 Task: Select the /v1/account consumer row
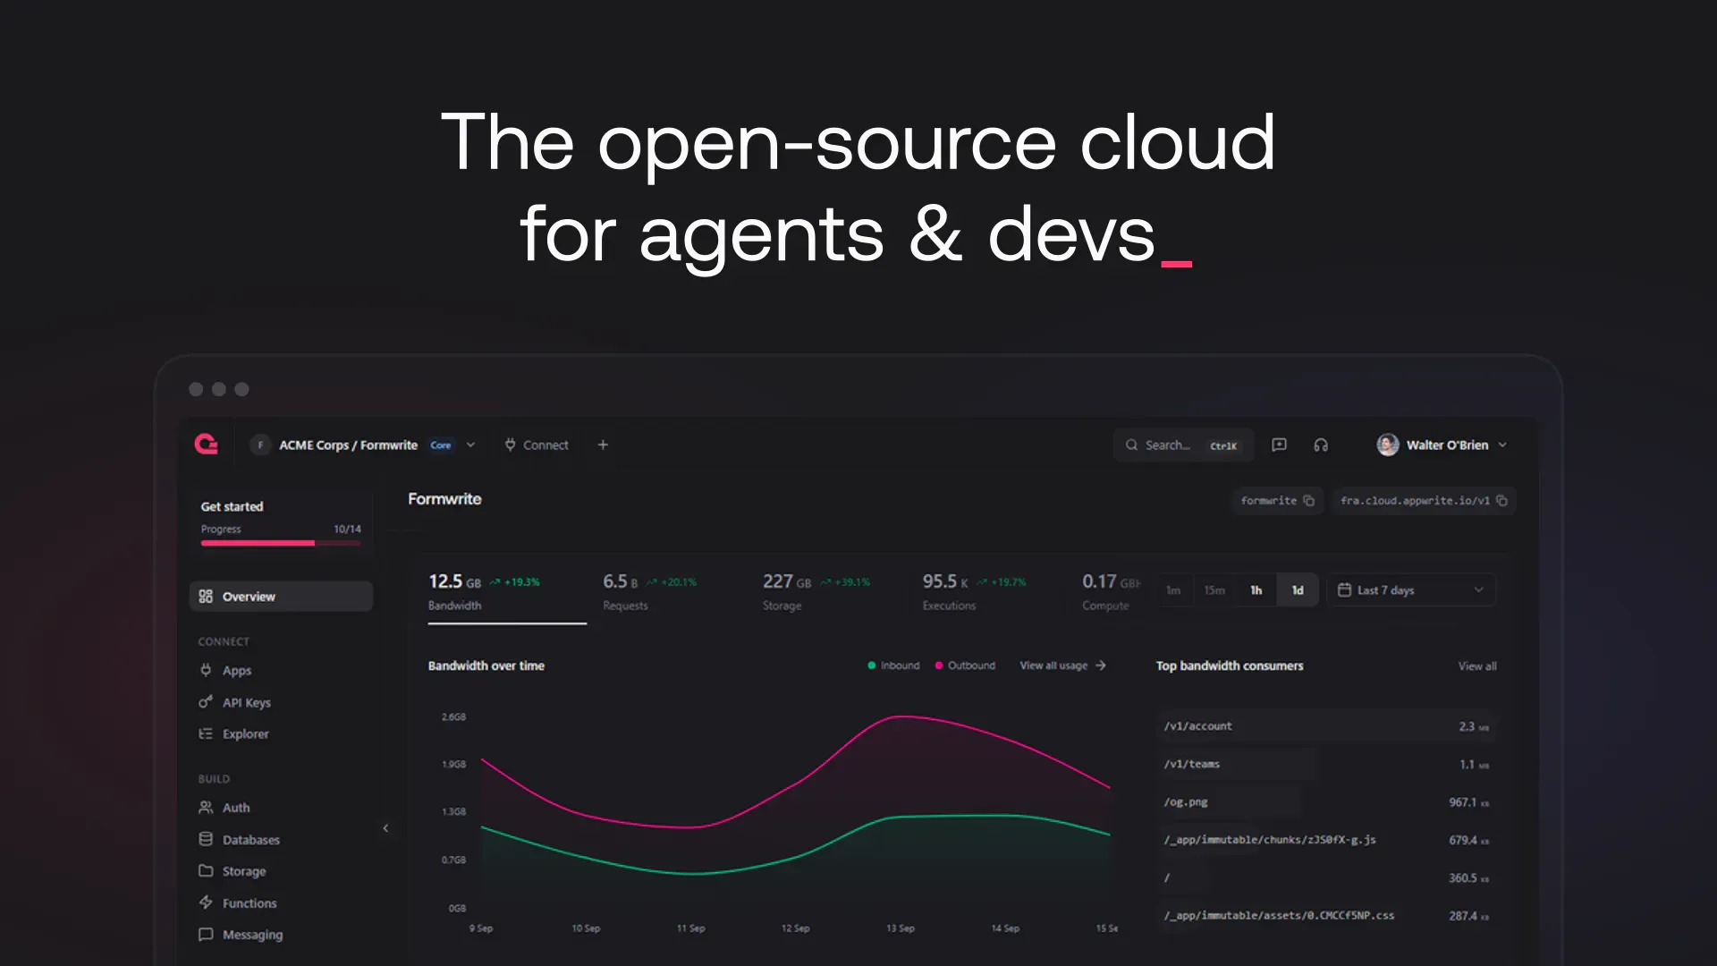[x=1326, y=726]
